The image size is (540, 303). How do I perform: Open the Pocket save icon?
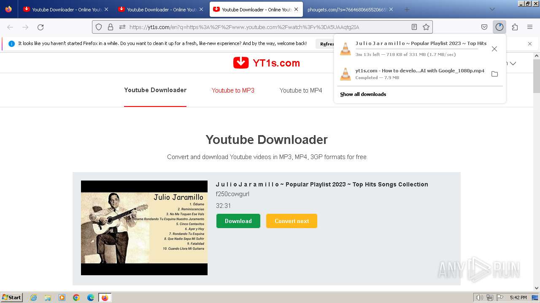(x=484, y=27)
